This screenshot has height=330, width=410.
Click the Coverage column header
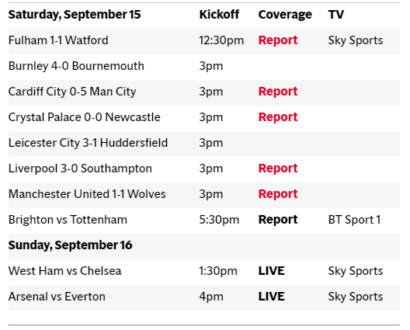coord(285,15)
